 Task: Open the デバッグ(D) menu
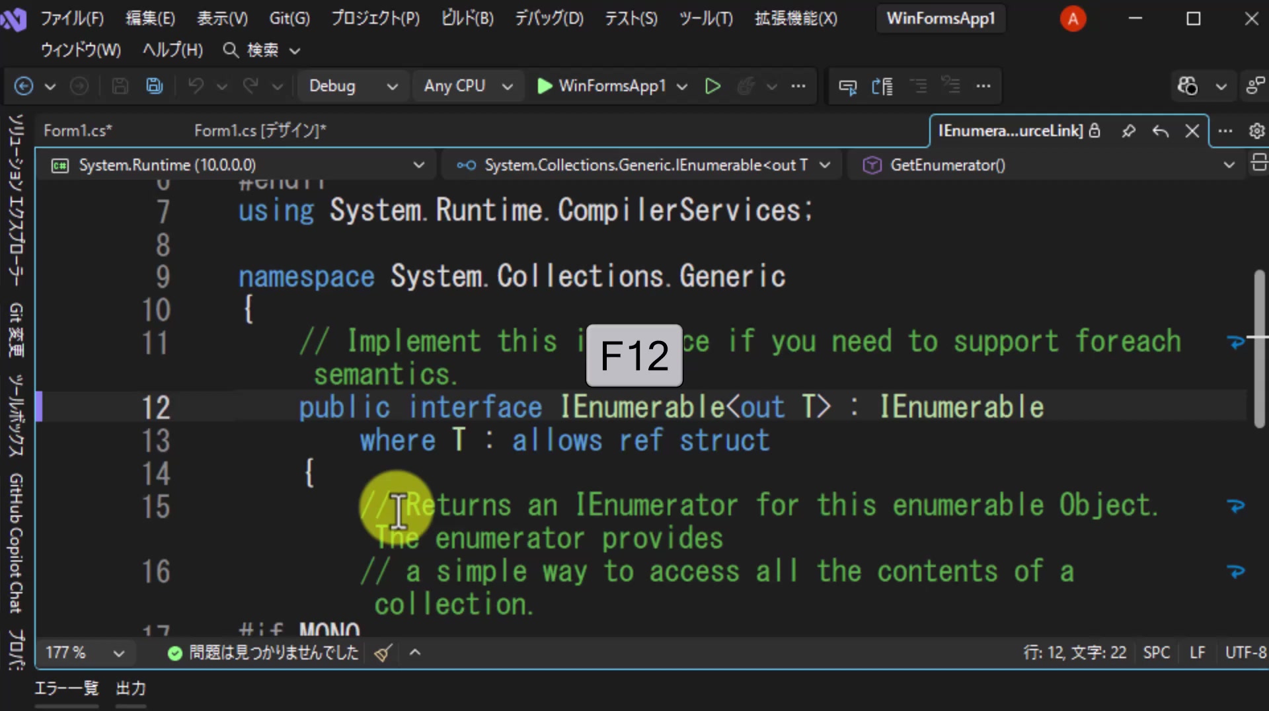pyautogui.click(x=549, y=19)
